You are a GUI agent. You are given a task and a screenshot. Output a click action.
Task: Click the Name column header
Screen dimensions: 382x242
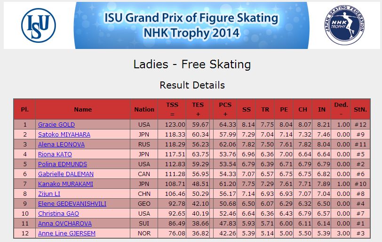(x=83, y=109)
